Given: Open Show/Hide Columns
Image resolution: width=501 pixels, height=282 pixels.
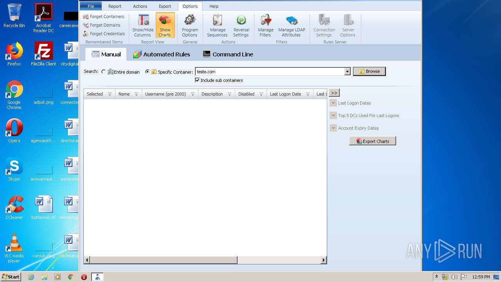Looking at the screenshot, I should pyautogui.click(x=143, y=26).
